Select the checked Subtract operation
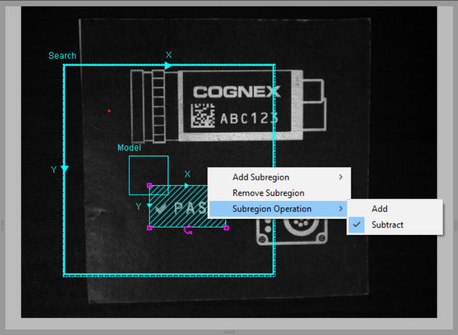The width and height of the screenshot is (458, 335). pos(387,225)
